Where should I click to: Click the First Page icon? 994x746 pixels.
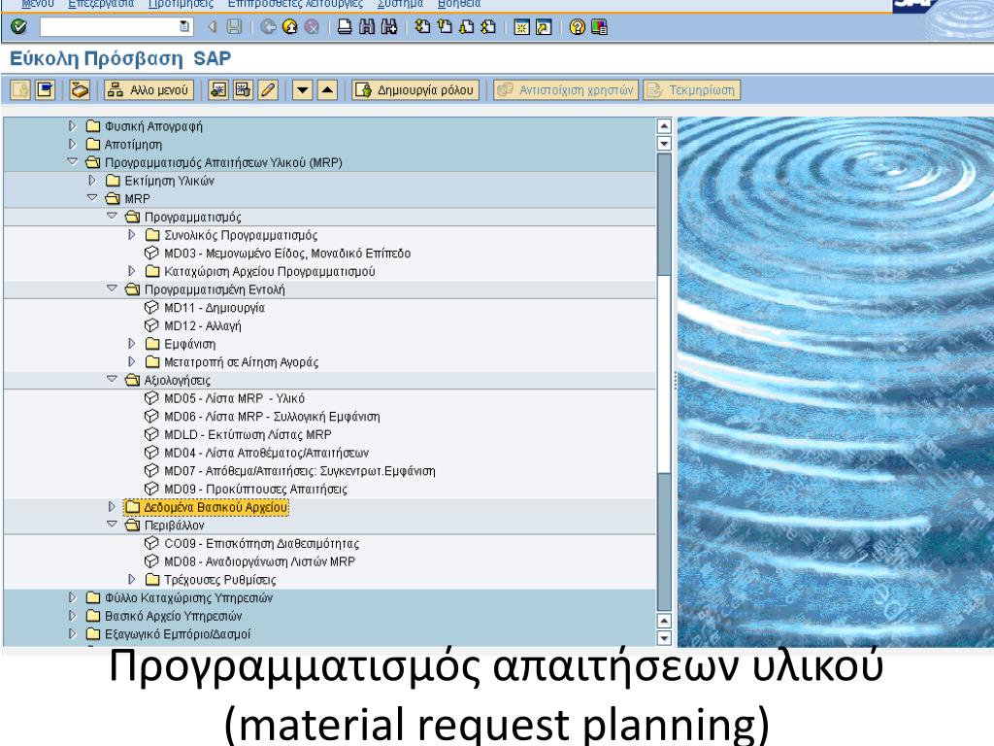422,26
